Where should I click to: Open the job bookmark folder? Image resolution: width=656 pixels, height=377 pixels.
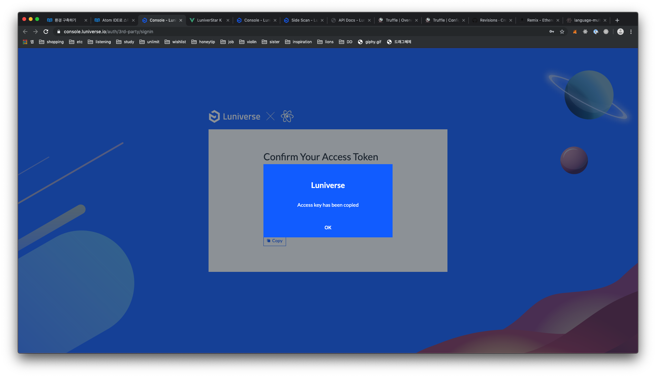coord(227,42)
